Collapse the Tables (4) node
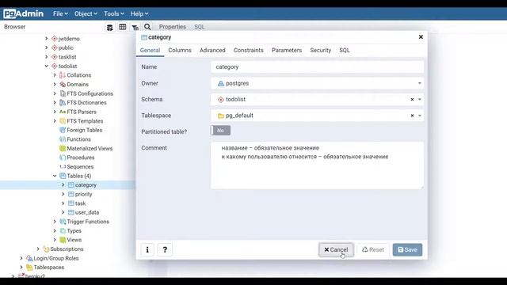Screen dimensions: 507x285 pyautogui.click(x=55, y=176)
